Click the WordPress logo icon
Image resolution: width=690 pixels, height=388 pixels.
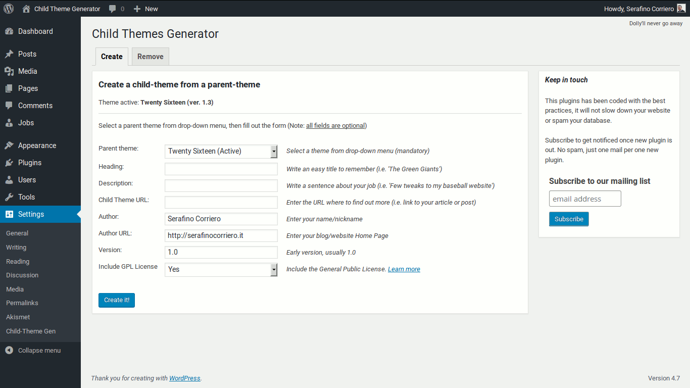click(x=9, y=9)
